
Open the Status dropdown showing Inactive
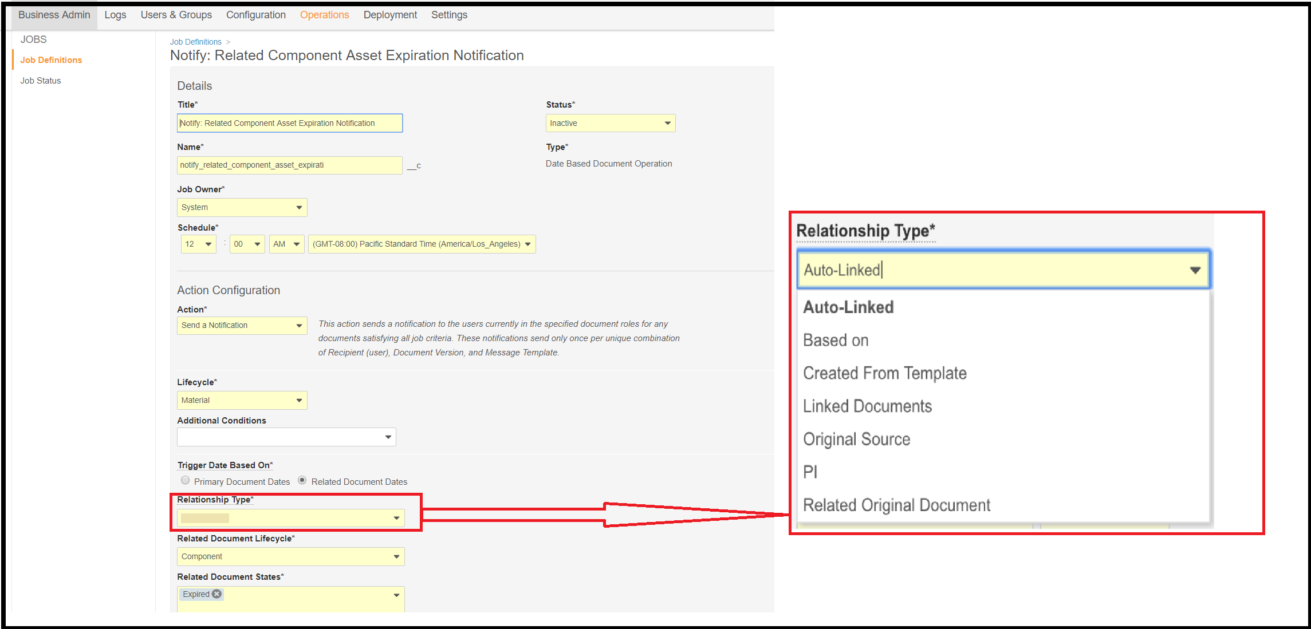point(610,123)
